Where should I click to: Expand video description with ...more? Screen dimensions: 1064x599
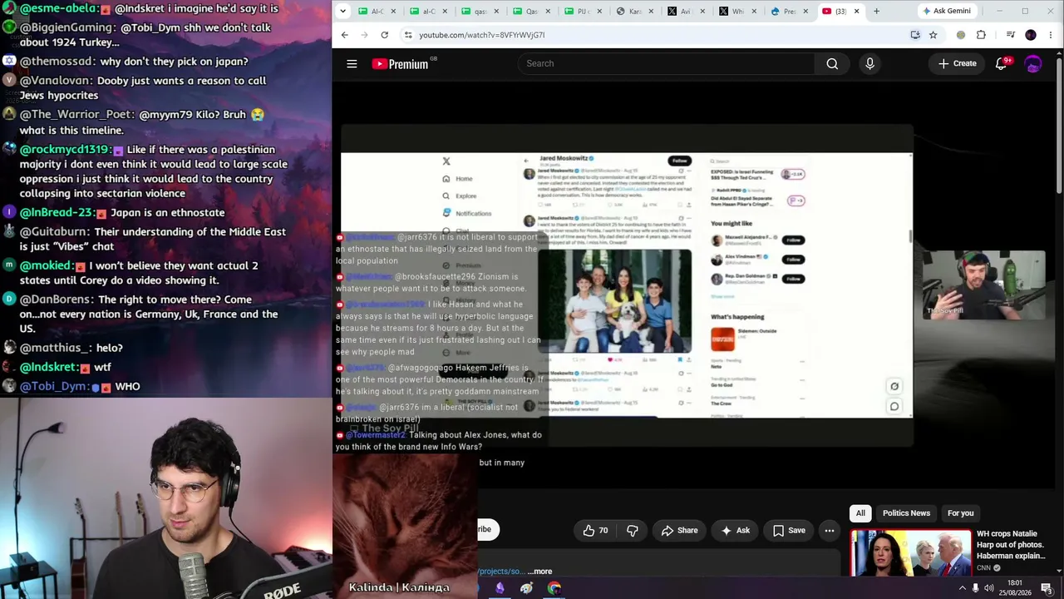(539, 572)
